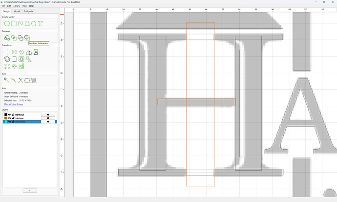337x202 pixels.
Task: Open the Corner rounding tool
Action: click(14, 59)
